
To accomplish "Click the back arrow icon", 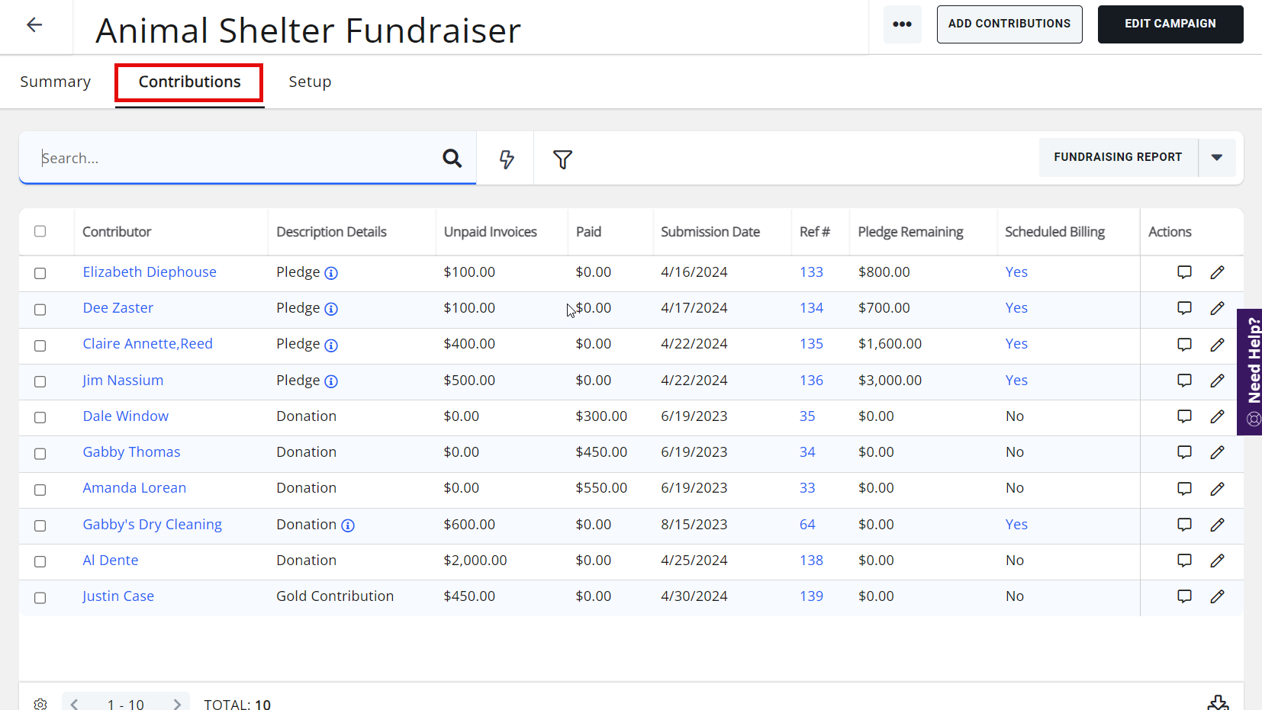I will click(34, 25).
